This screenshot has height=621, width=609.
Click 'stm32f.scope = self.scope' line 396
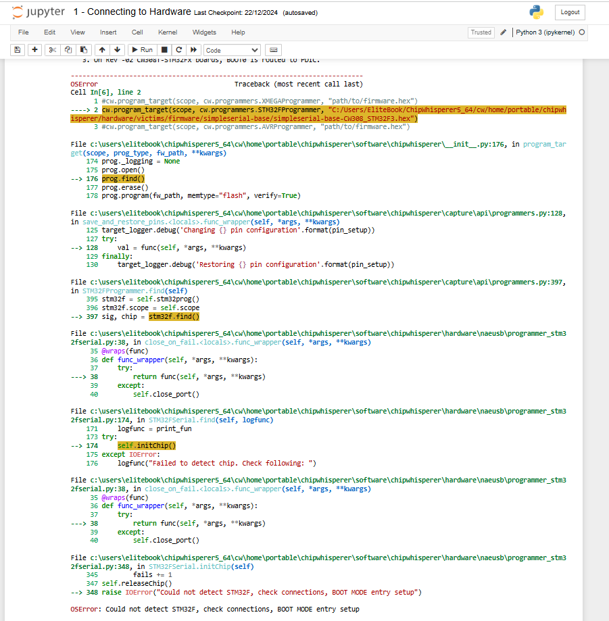pyautogui.click(x=151, y=307)
